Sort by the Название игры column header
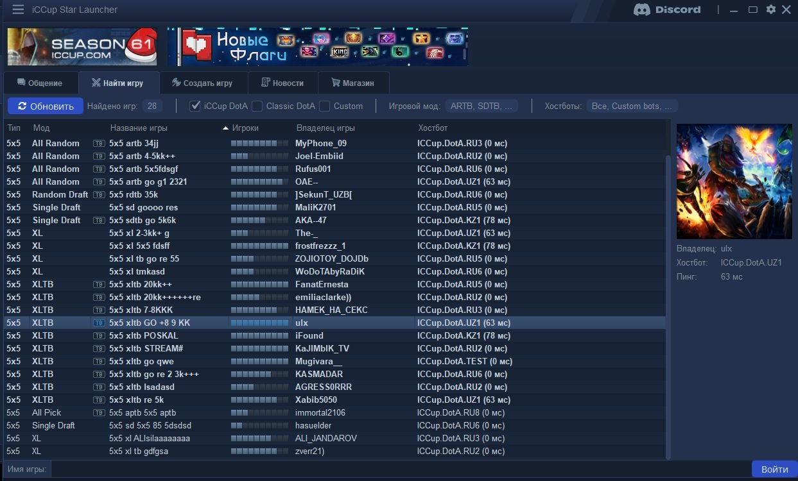 (139, 128)
